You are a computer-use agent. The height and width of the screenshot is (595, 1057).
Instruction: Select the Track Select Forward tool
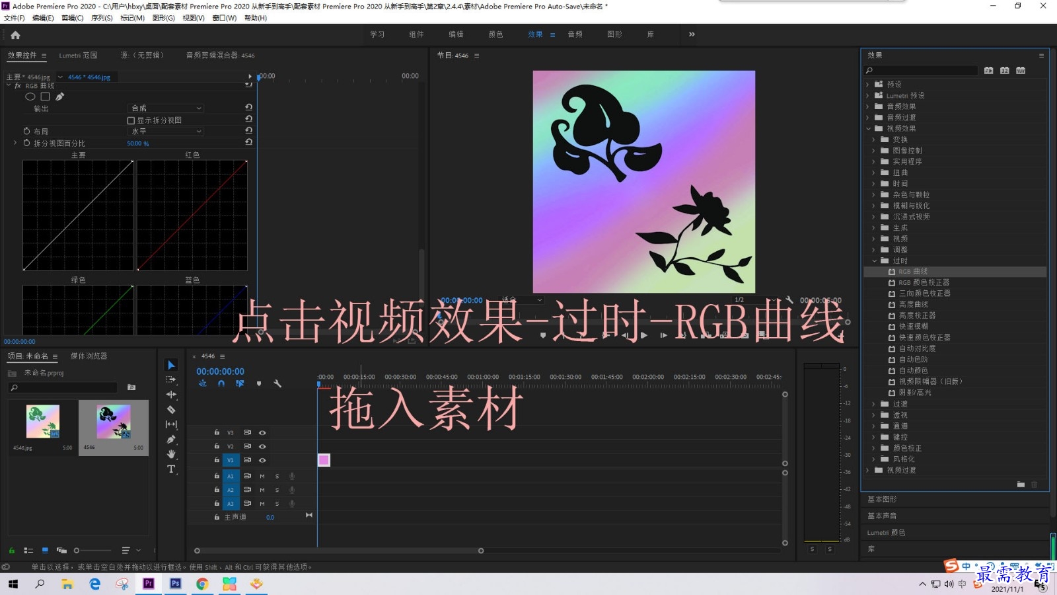(171, 379)
